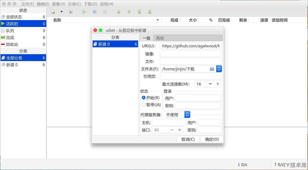The width and height of the screenshot is (308, 170).
Task: Click the green start/run toolbar icon
Action: tap(84, 12)
